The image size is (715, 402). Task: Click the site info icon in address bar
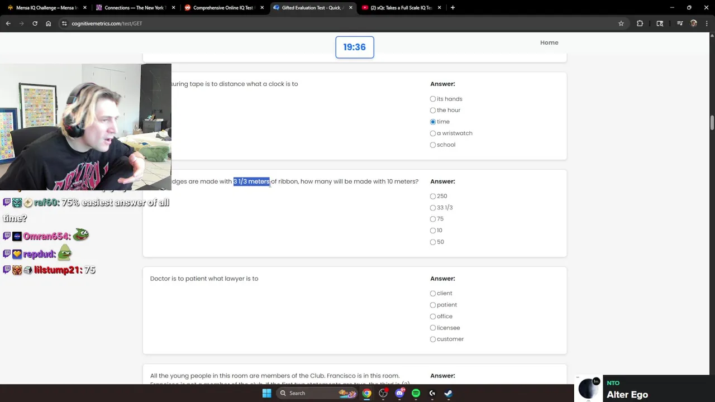pyautogui.click(x=64, y=23)
